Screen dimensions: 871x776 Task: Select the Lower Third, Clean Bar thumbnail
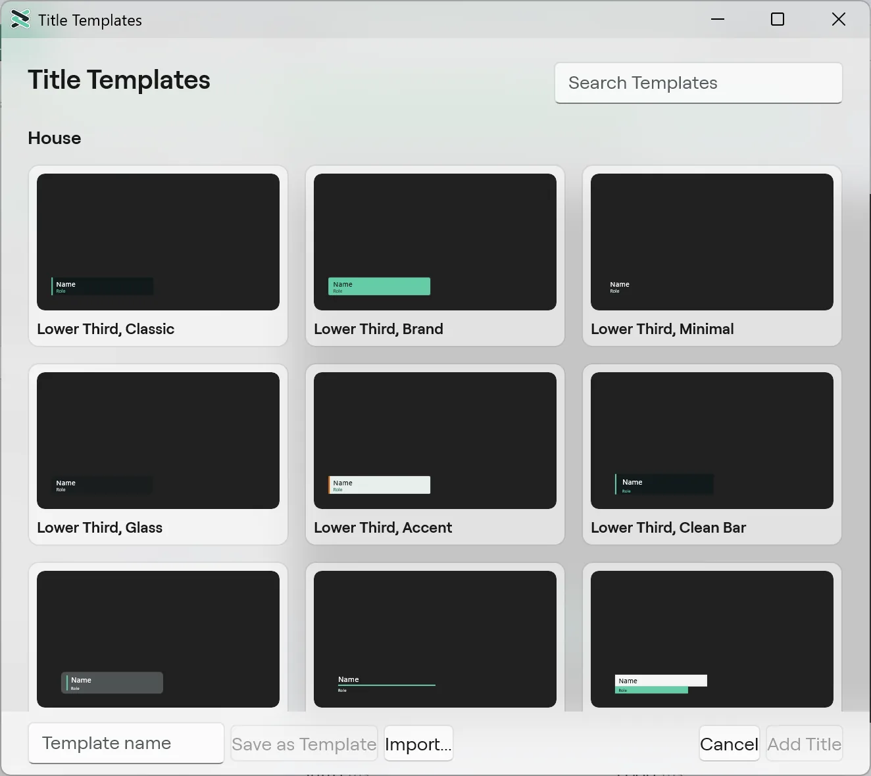tap(712, 441)
